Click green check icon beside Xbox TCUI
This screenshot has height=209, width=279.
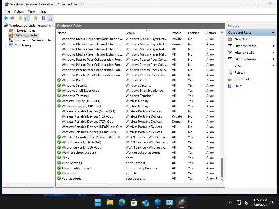(x=59, y=173)
